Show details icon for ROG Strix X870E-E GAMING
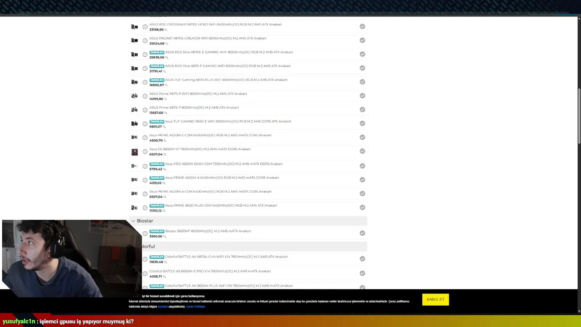Viewport: 581px width, 327px height. pyautogui.click(x=145, y=54)
